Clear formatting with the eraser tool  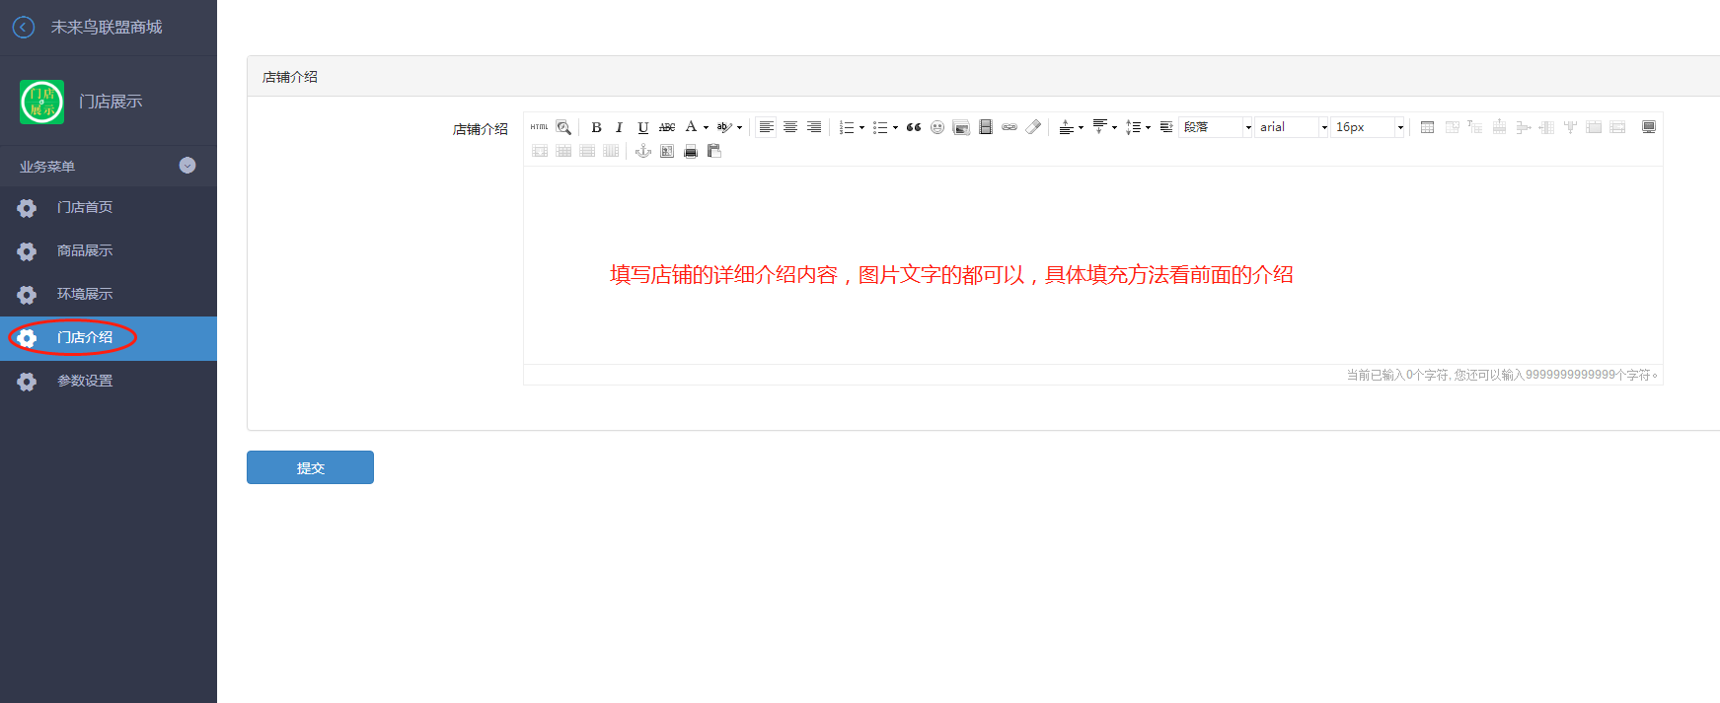coord(1033,127)
